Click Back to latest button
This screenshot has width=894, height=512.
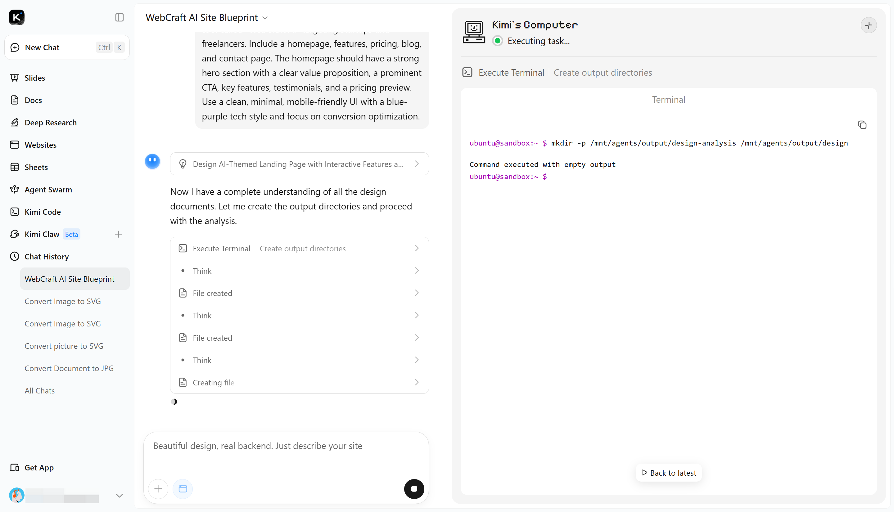(x=669, y=473)
